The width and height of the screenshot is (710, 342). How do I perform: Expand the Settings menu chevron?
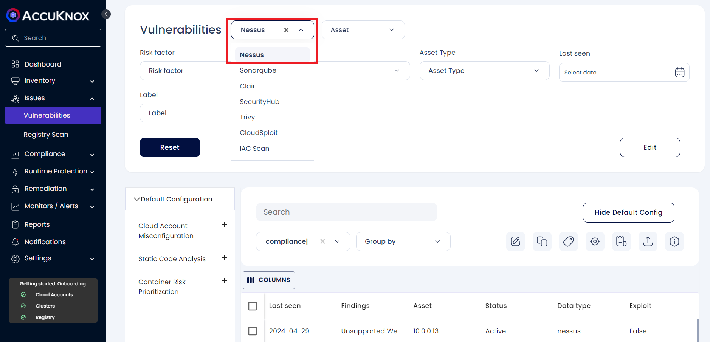(92, 259)
